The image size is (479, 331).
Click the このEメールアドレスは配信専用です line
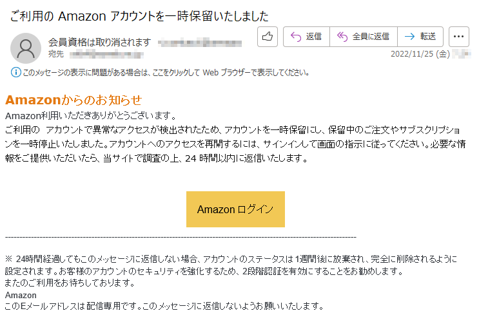click(x=164, y=306)
